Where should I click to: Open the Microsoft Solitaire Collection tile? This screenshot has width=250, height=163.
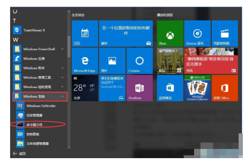[197, 88]
